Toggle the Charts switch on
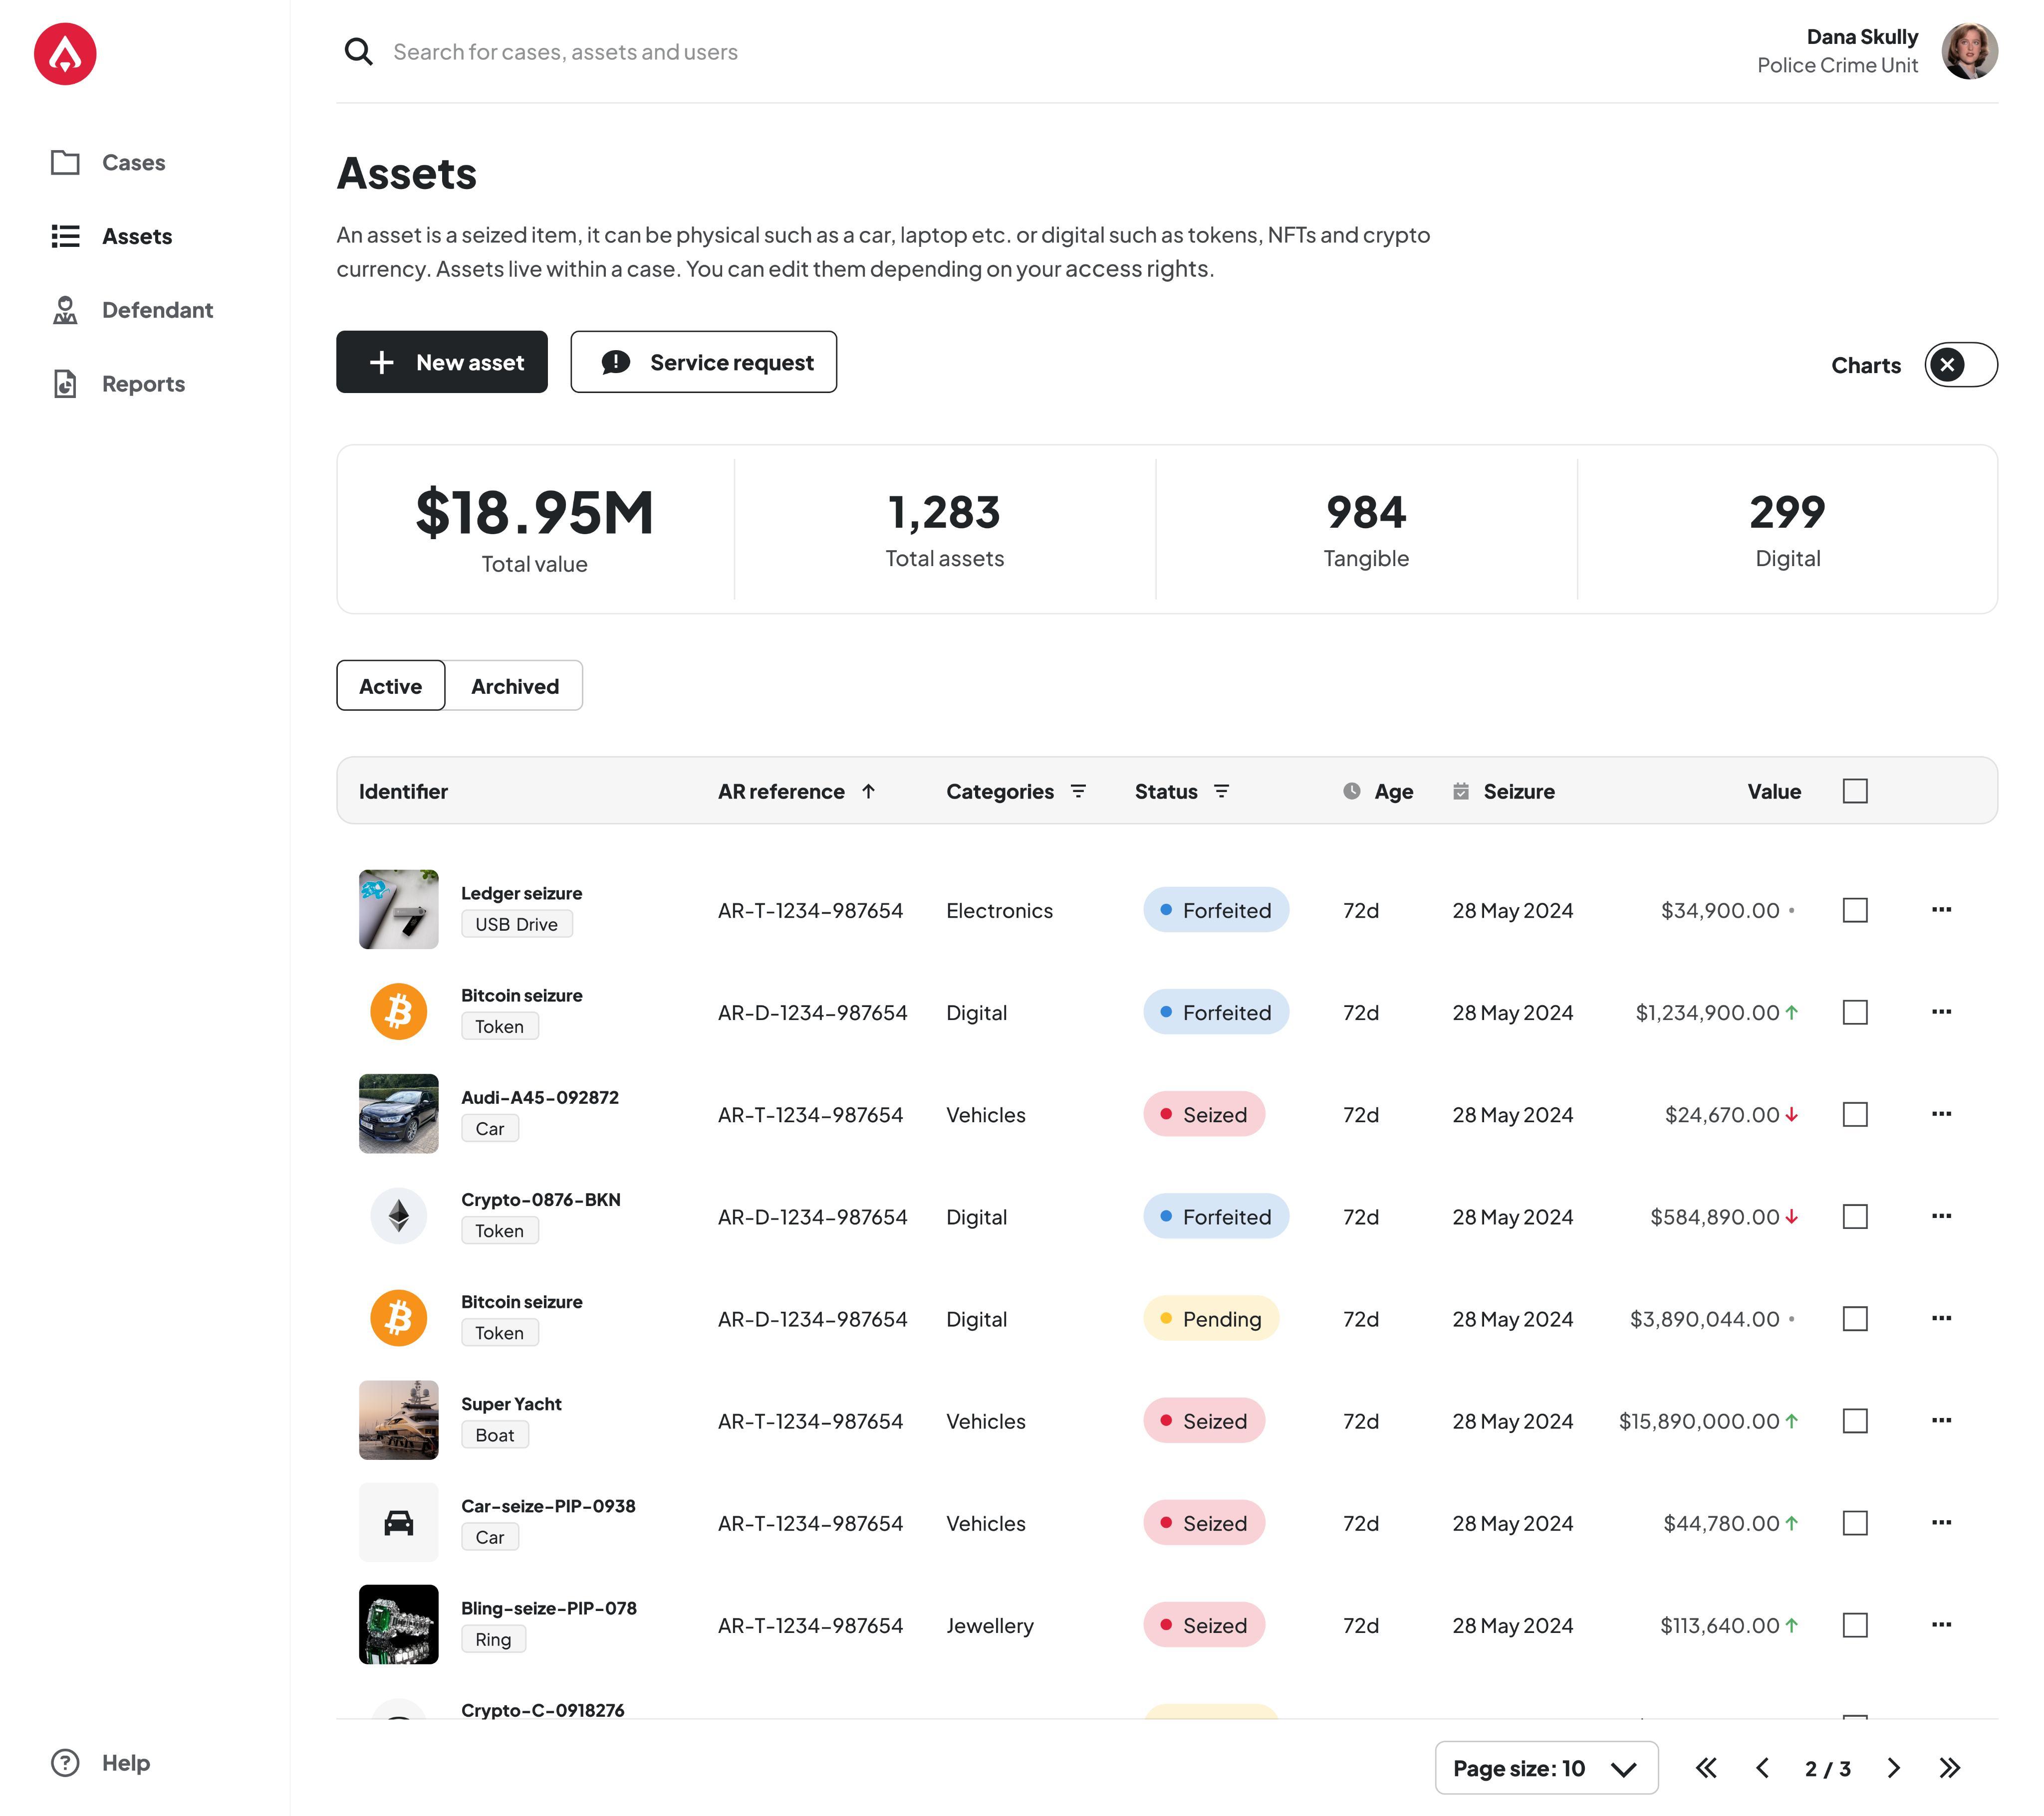Viewport: 2044px width, 1816px height. pyautogui.click(x=1960, y=365)
